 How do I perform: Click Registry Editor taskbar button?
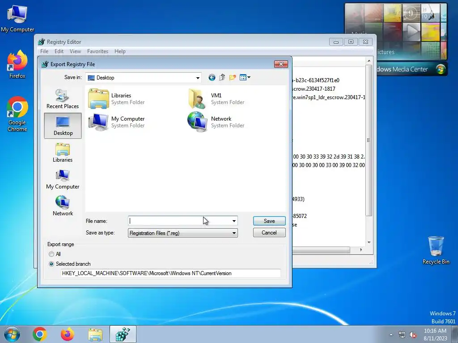coord(123,334)
